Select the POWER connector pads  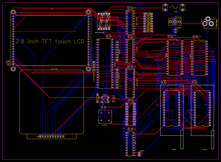tap(176, 31)
